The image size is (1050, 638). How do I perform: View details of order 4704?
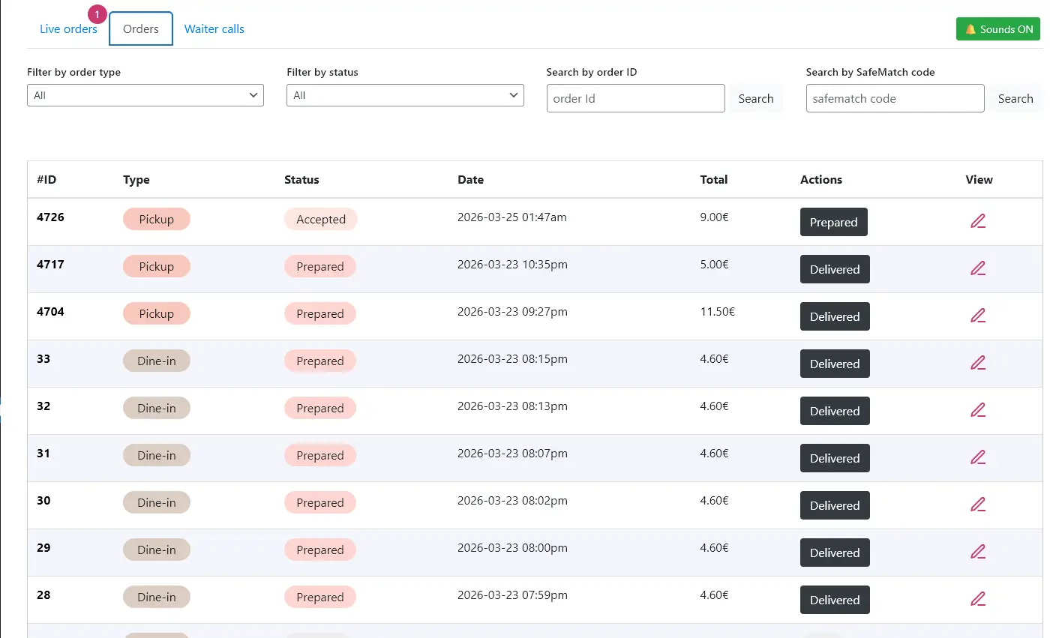pyautogui.click(x=978, y=316)
